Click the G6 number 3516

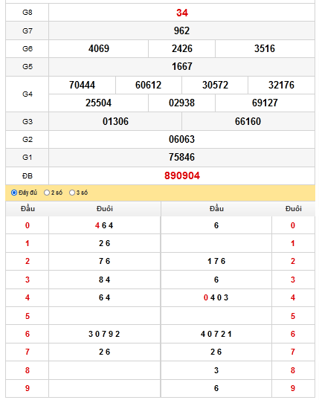pos(265,49)
